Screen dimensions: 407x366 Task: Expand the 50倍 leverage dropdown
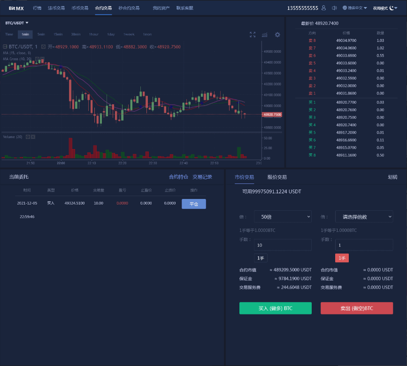[x=283, y=217]
